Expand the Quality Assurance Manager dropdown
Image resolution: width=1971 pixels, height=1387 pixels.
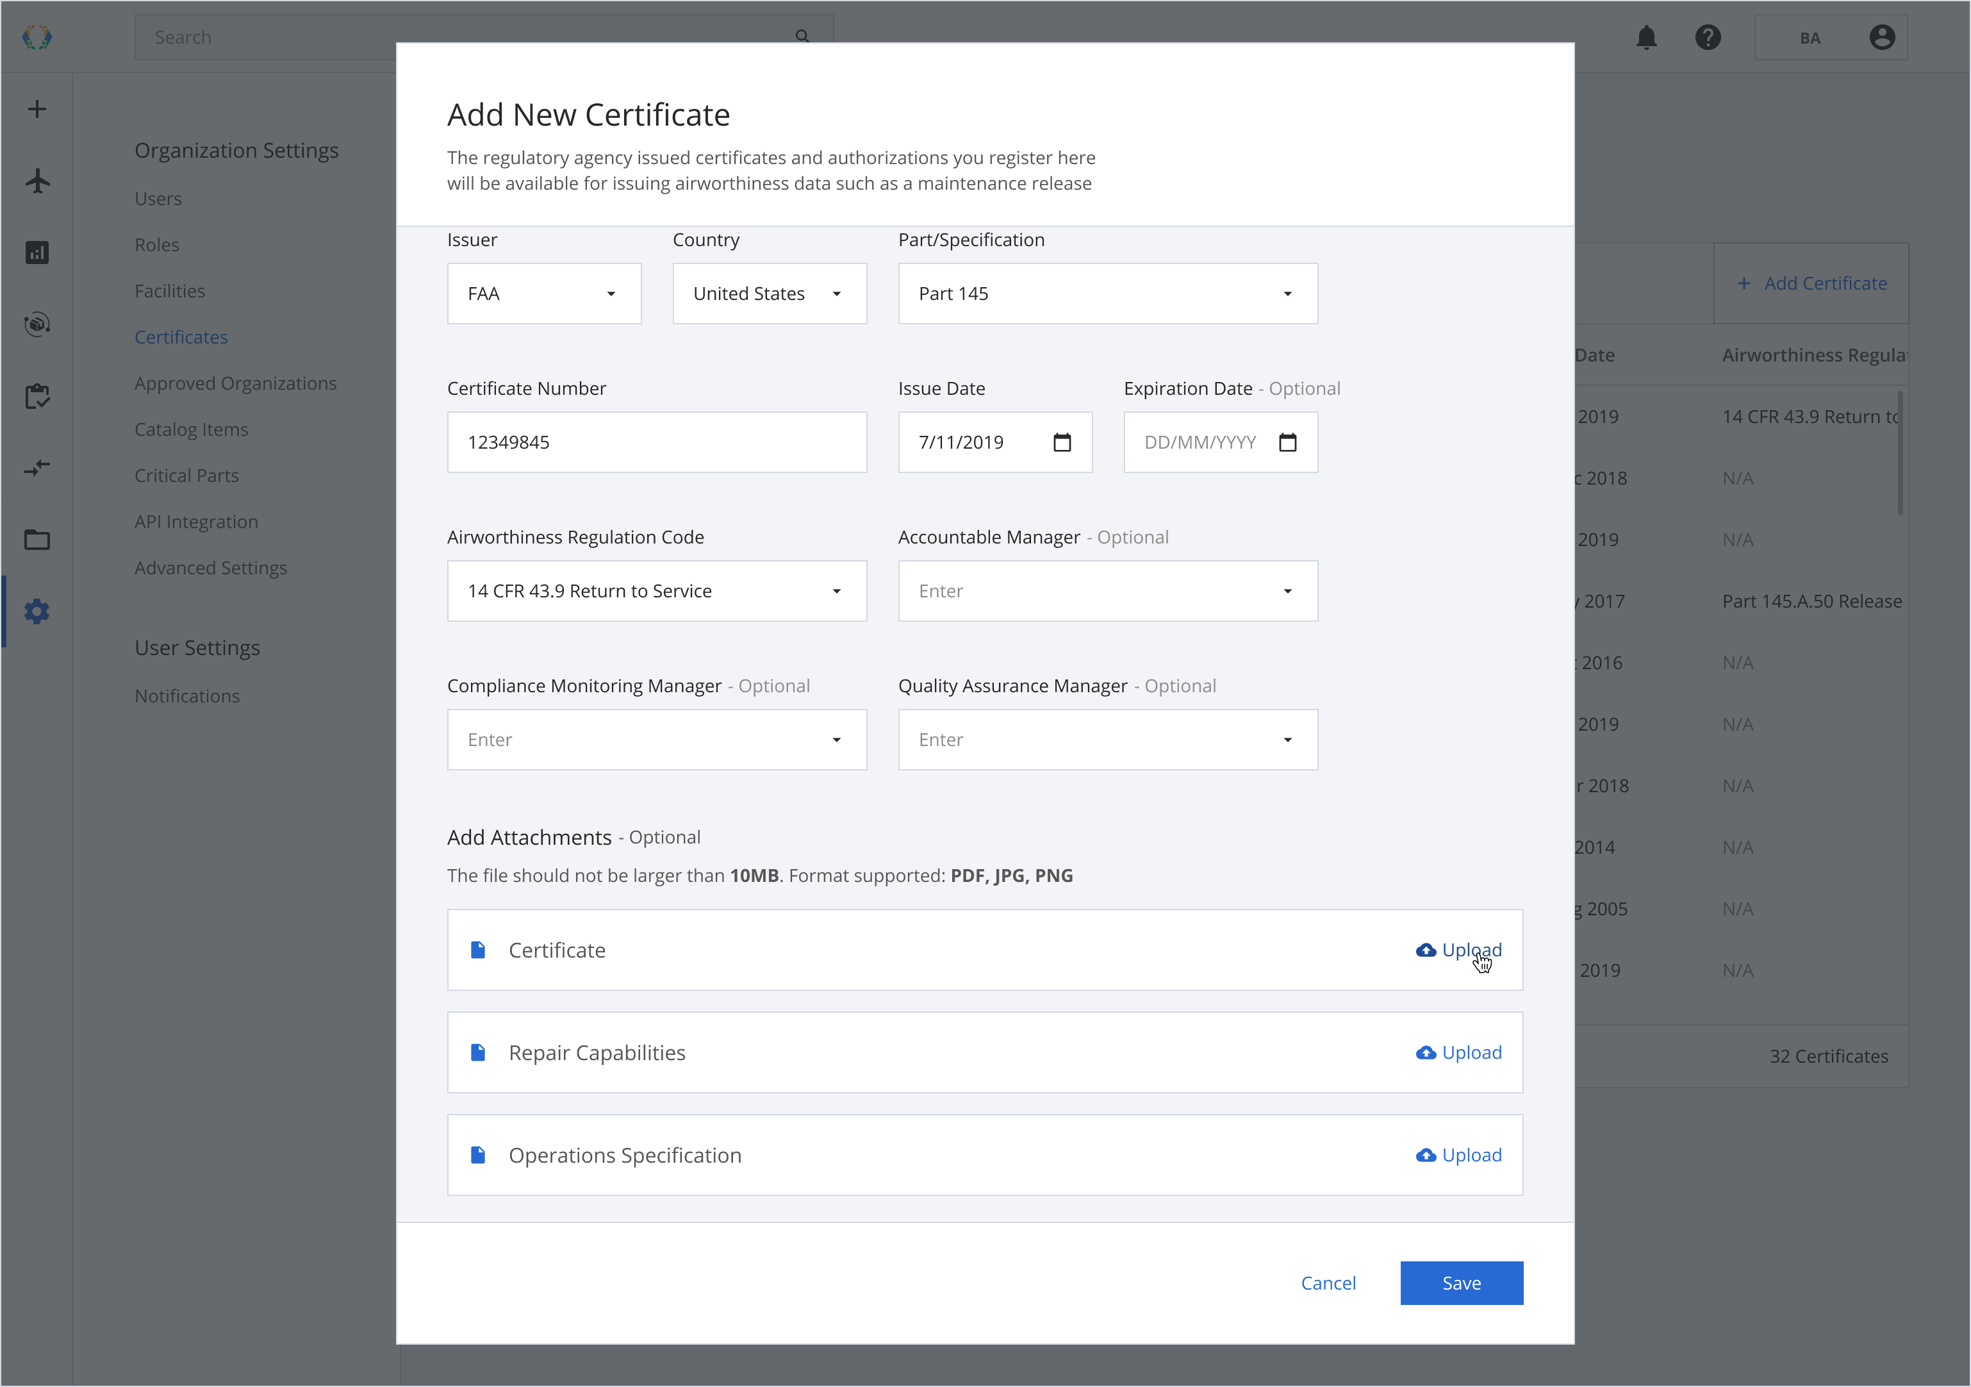1109,740
